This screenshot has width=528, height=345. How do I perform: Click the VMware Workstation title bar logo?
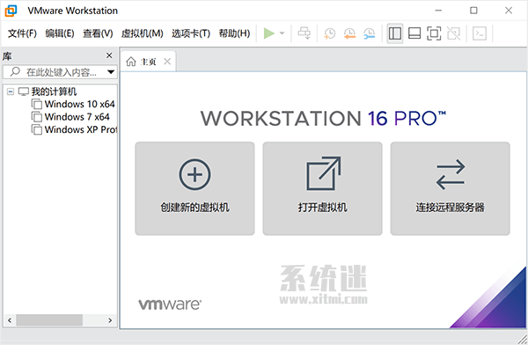point(11,11)
